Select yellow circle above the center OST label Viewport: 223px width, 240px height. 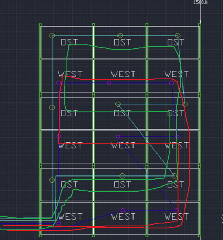coord(118,104)
